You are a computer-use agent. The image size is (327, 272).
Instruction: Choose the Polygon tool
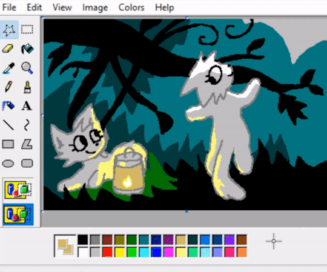coord(27,144)
